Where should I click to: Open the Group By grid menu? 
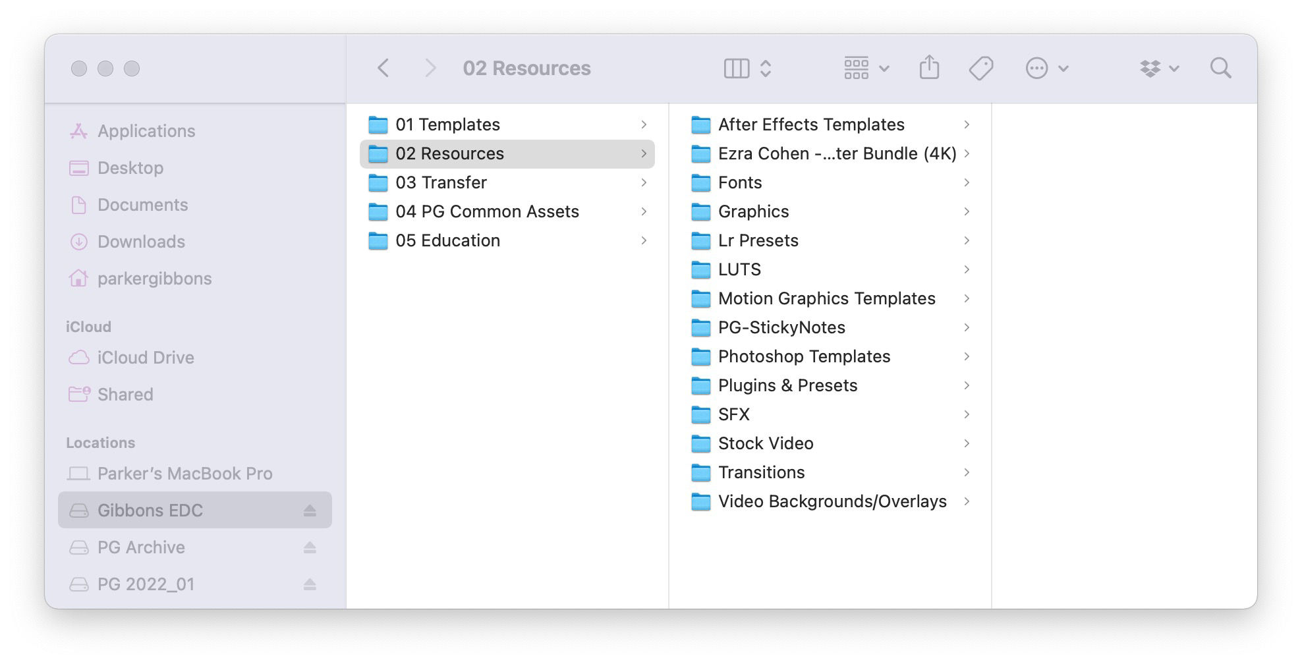(x=866, y=68)
